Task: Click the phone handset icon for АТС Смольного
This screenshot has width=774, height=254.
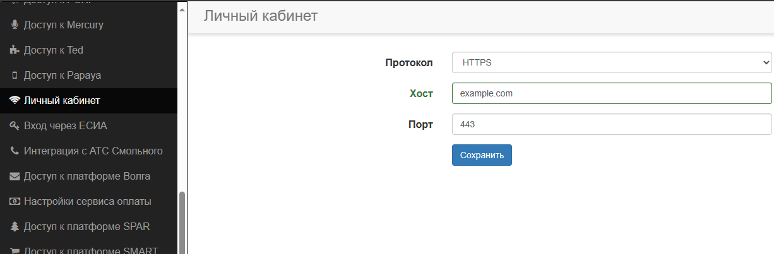Action: [15, 151]
